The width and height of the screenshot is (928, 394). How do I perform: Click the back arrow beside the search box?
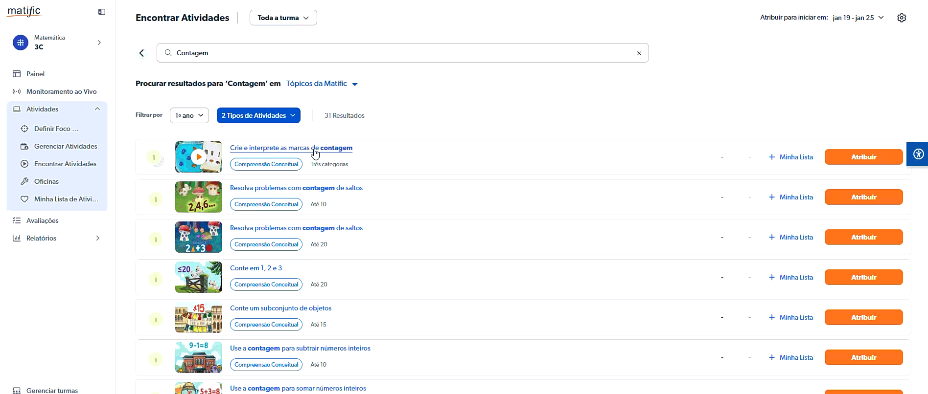pyautogui.click(x=142, y=53)
